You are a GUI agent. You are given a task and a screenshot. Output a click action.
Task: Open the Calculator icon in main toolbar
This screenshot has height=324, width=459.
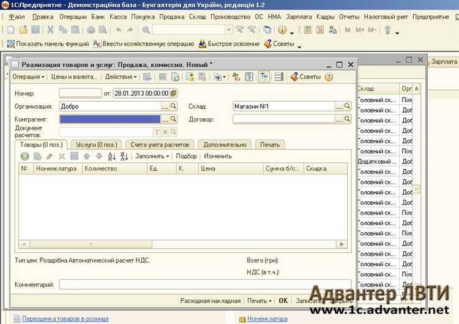pos(307,29)
